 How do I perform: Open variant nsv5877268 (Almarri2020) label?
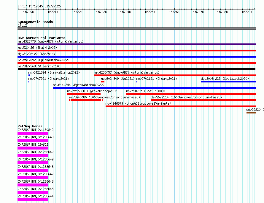[39, 66]
